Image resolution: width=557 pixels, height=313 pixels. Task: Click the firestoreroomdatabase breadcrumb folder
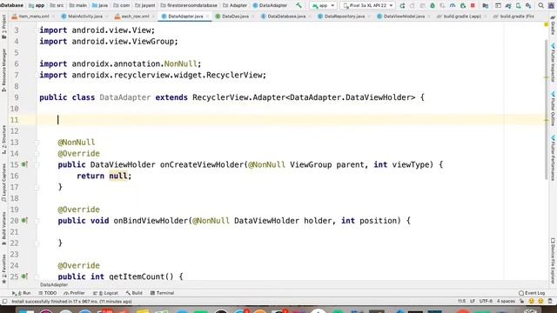click(x=189, y=6)
